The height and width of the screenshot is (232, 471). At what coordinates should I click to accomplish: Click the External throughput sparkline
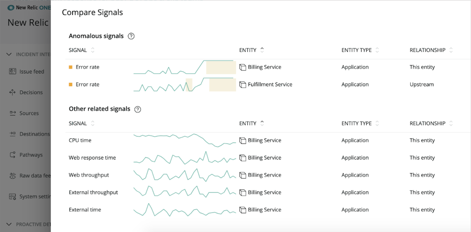tap(184, 192)
